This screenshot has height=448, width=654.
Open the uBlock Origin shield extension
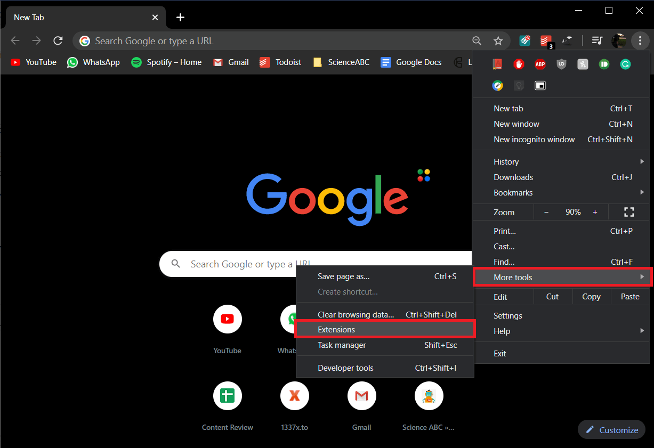point(561,64)
